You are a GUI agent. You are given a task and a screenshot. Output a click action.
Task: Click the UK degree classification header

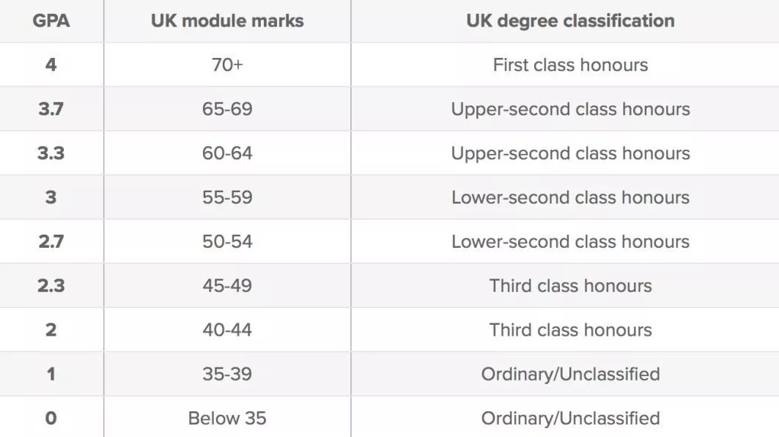[x=570, y=21]
